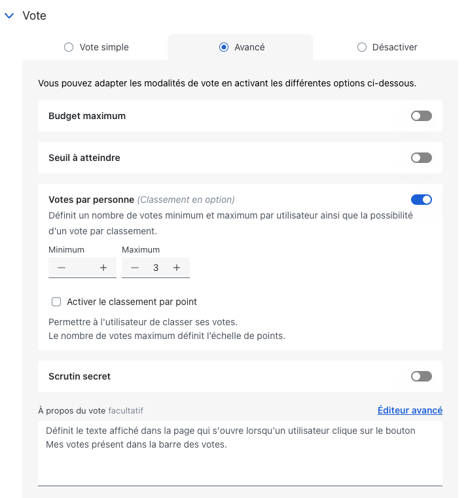
Task: Open the Éditeur avancé link
Action: click(410, 410)
